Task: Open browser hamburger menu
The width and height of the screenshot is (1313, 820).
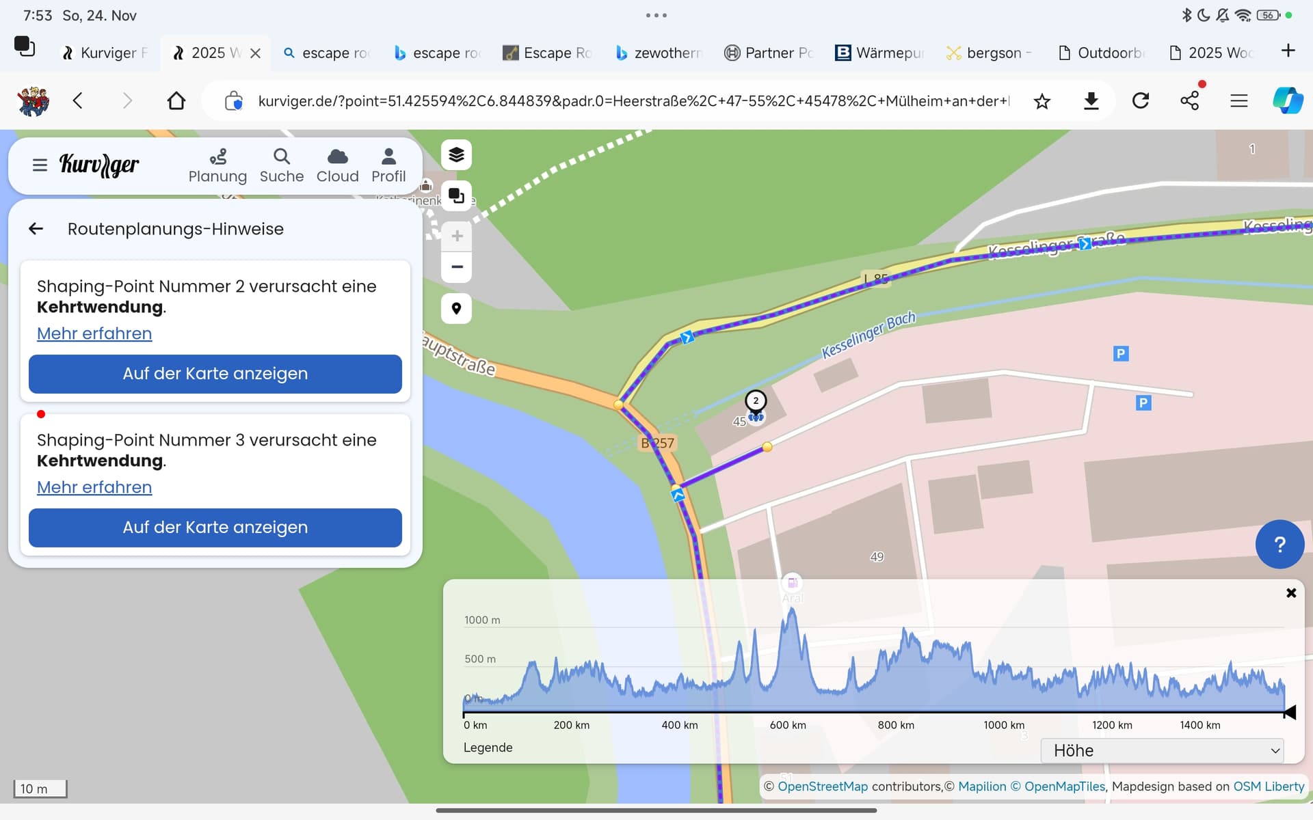Action: click(1239, 101)
